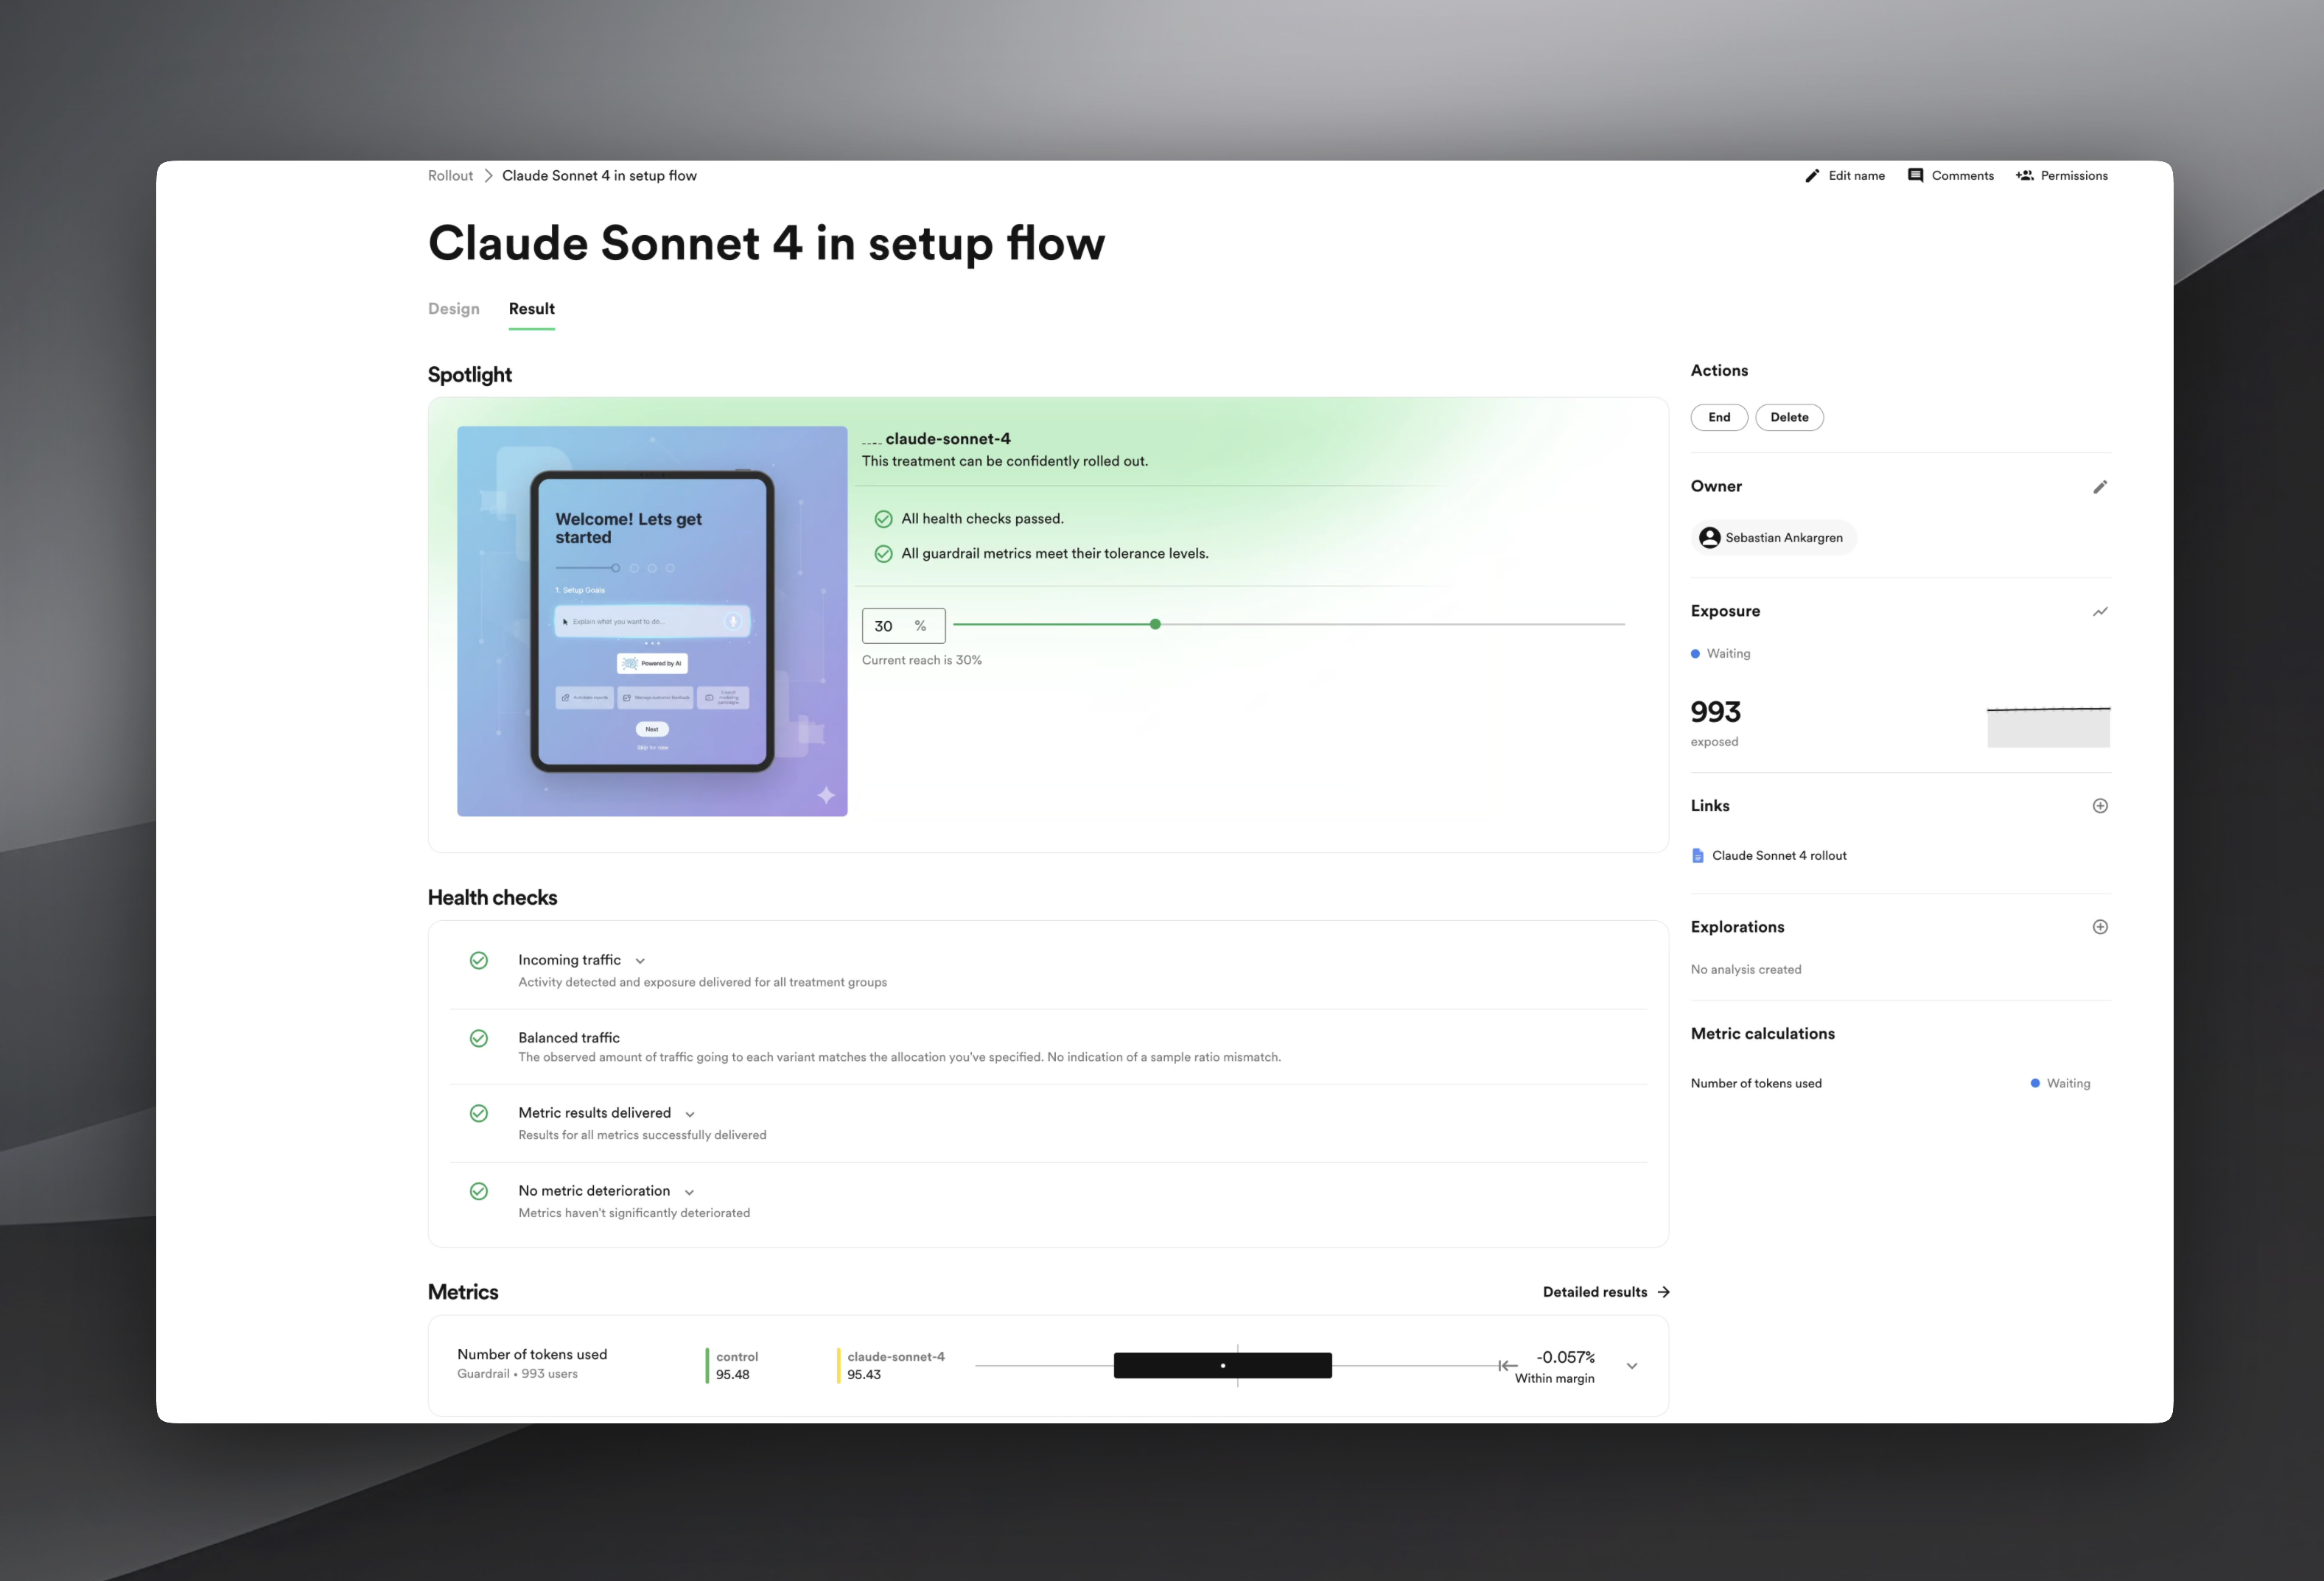
Task: Go to Rollout in the breadcrumb
Action: [450, 176]
